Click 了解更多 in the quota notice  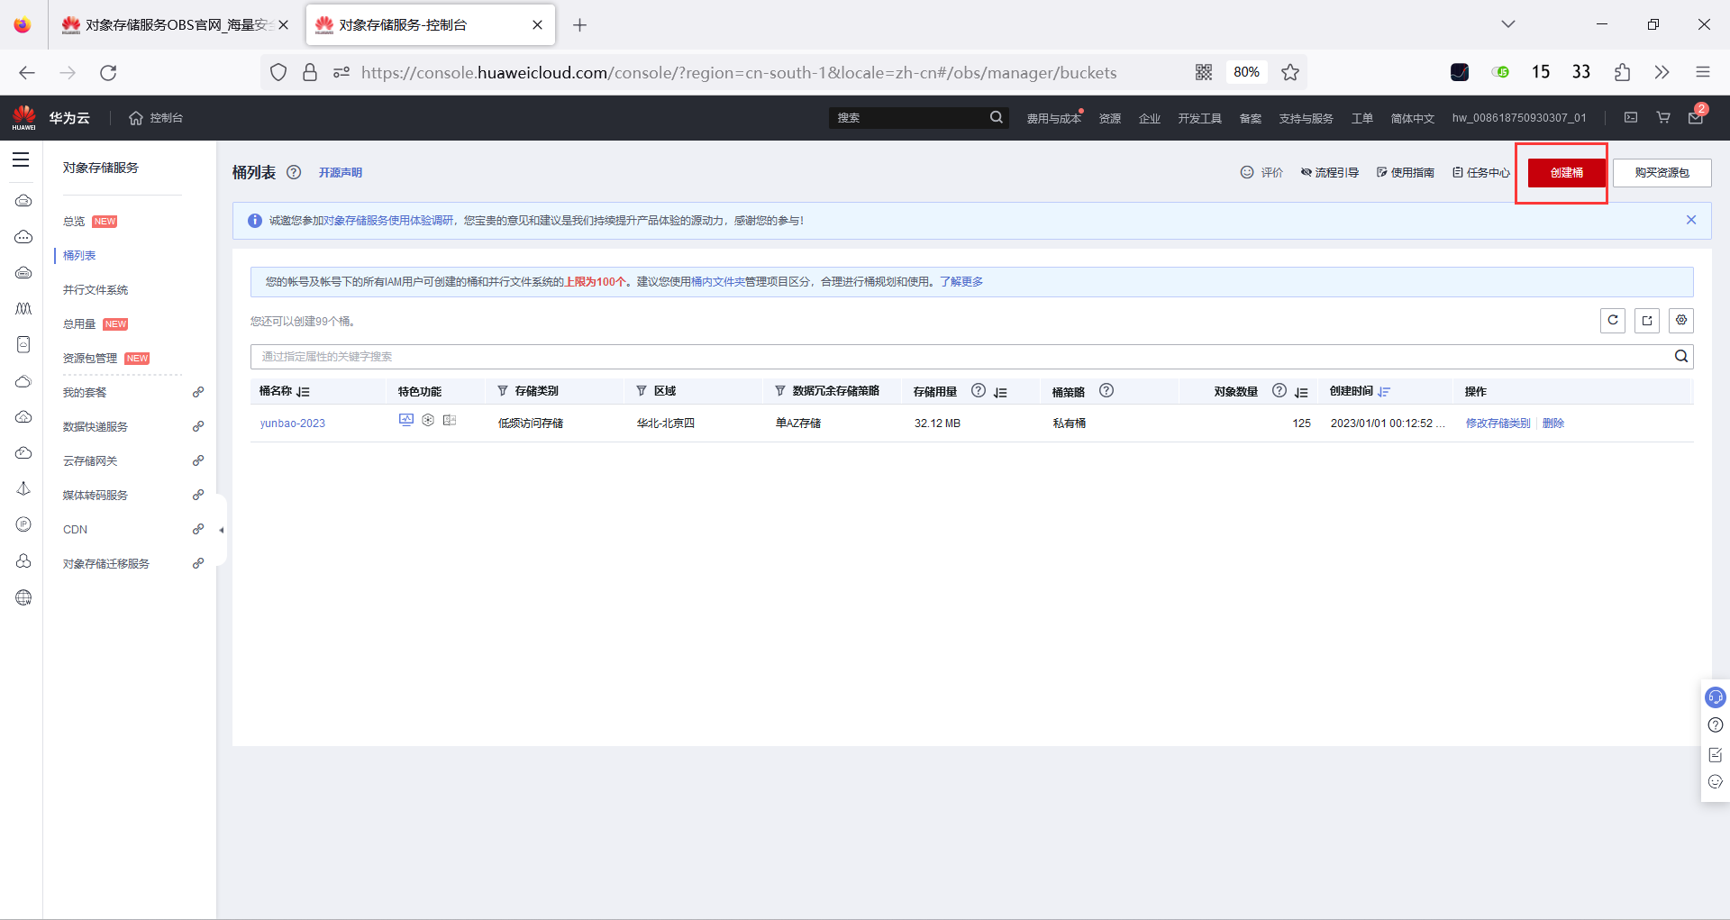pyautogui.click(x=961, y=282)
